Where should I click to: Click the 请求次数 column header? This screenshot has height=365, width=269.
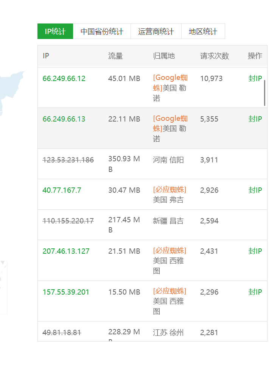[x=215, y=56]
